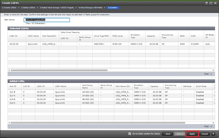
Task: Click the LDEV Name header in Selected LDEVs
Action: pos(33,36)
